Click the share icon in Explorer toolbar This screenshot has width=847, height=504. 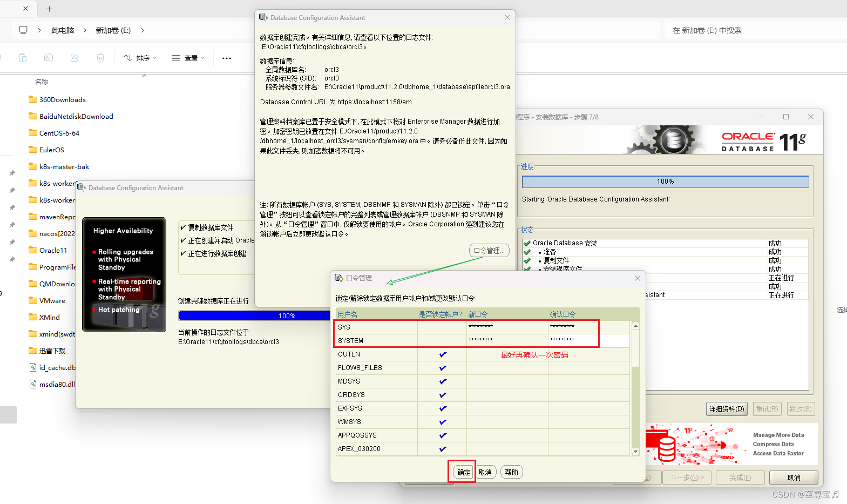[x=74, y=58]
